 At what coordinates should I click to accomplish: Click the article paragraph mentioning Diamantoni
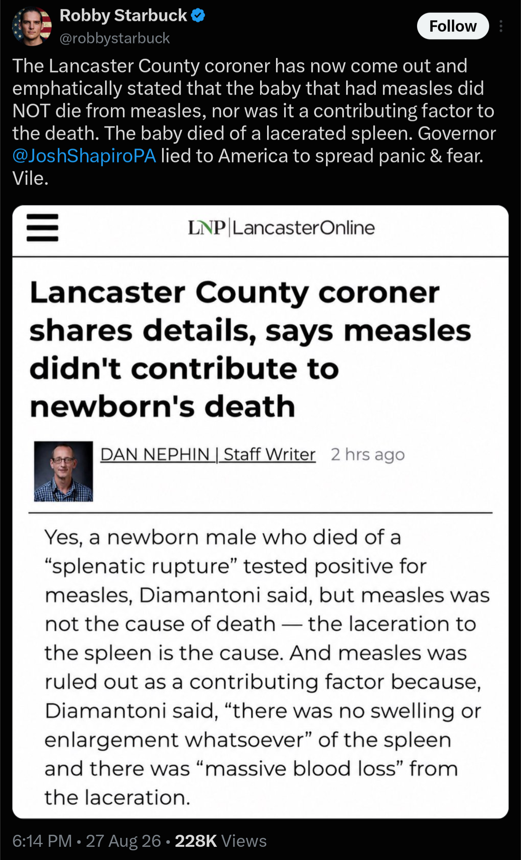[x=267, y=667]
